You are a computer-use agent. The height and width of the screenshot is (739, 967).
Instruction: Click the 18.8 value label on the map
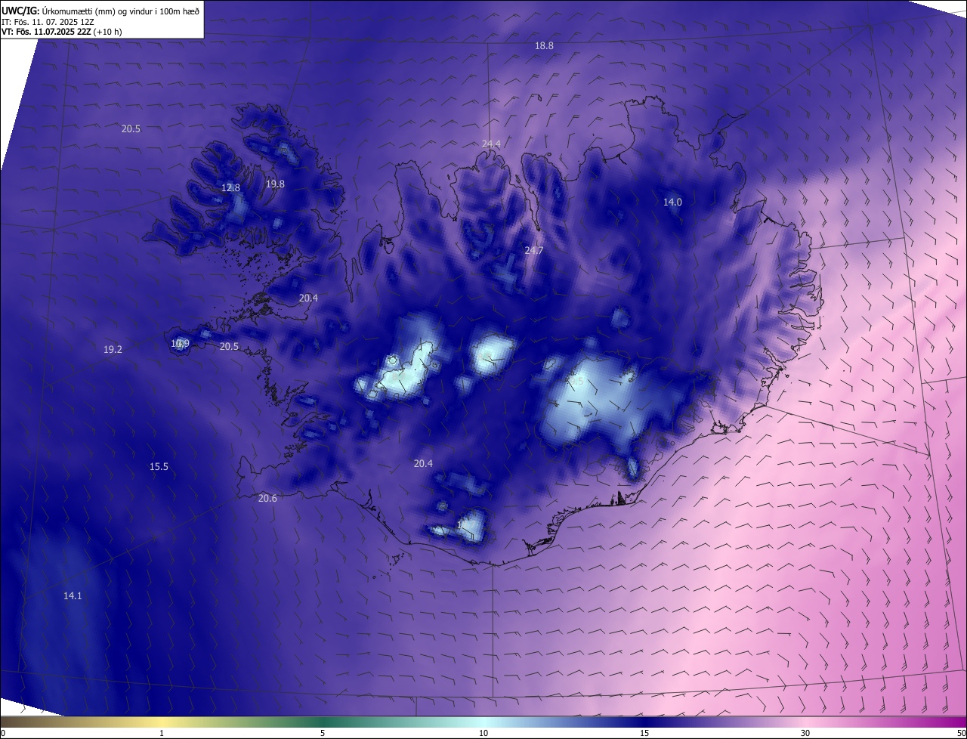click(544, 46)
